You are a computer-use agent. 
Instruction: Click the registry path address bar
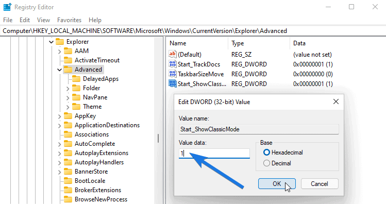[x=193, y=31]
